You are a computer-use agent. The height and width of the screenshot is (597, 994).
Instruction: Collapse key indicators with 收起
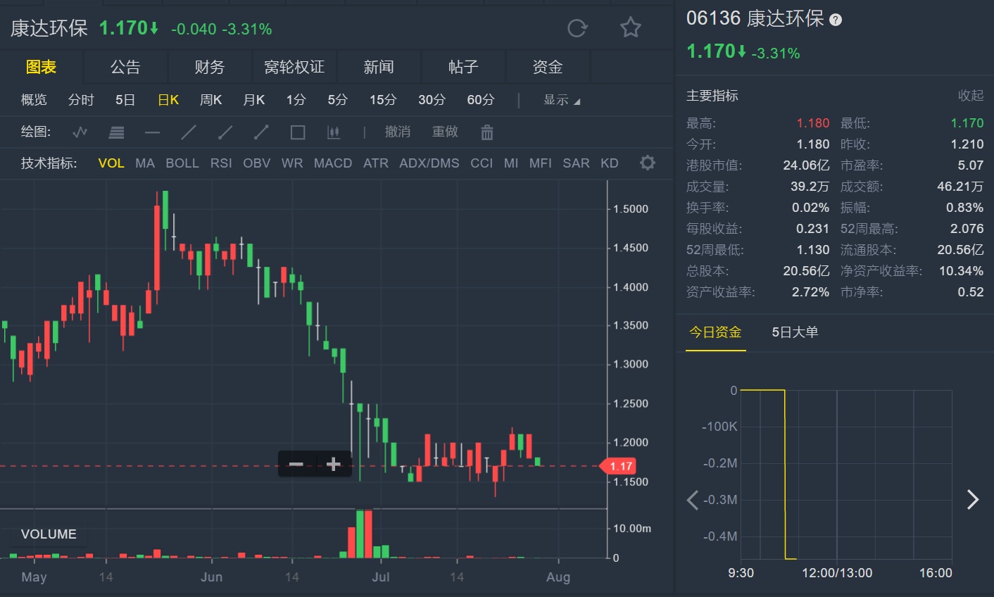coord(970,96)
